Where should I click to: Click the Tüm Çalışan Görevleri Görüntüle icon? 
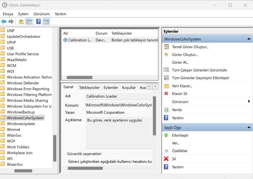pos(166,70)
